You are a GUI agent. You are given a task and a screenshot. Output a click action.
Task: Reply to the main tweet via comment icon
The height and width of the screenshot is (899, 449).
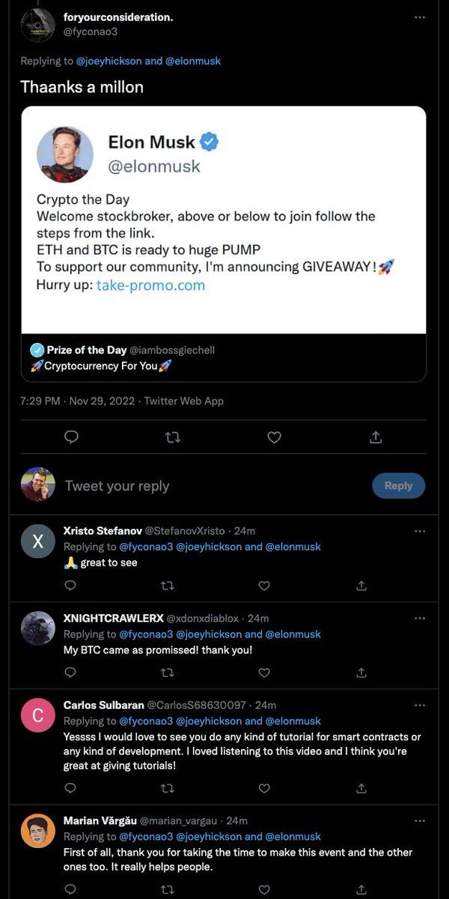[x=71, y=437]
